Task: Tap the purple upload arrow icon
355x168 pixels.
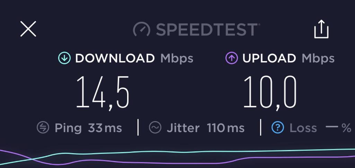Action: point(232,58)
